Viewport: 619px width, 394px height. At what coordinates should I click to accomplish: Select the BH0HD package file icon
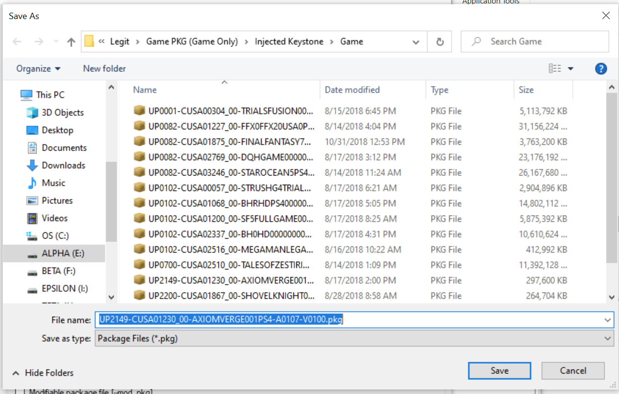[140, 234]
